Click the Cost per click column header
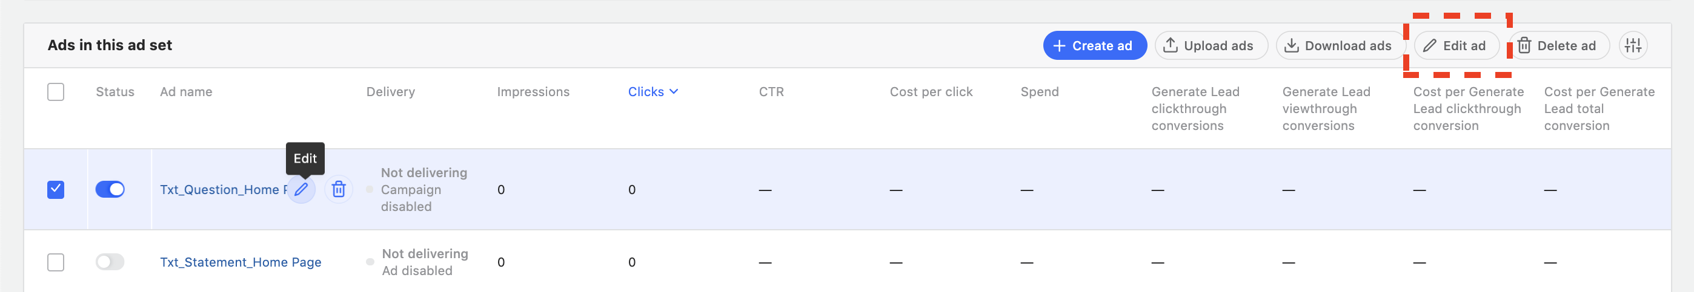1694x292 pixels. 931,92
